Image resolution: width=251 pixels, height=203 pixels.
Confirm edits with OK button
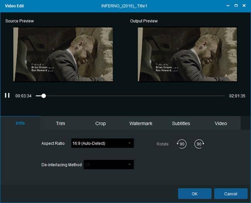195,194
